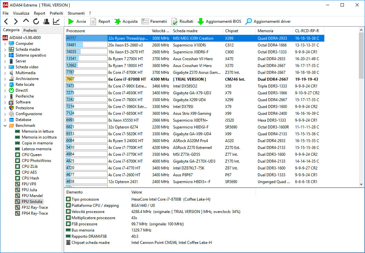This screenshot has height=253, width=365.
Task: Collapse the Benchmark tree node
Action: click(x=5, y=126)
